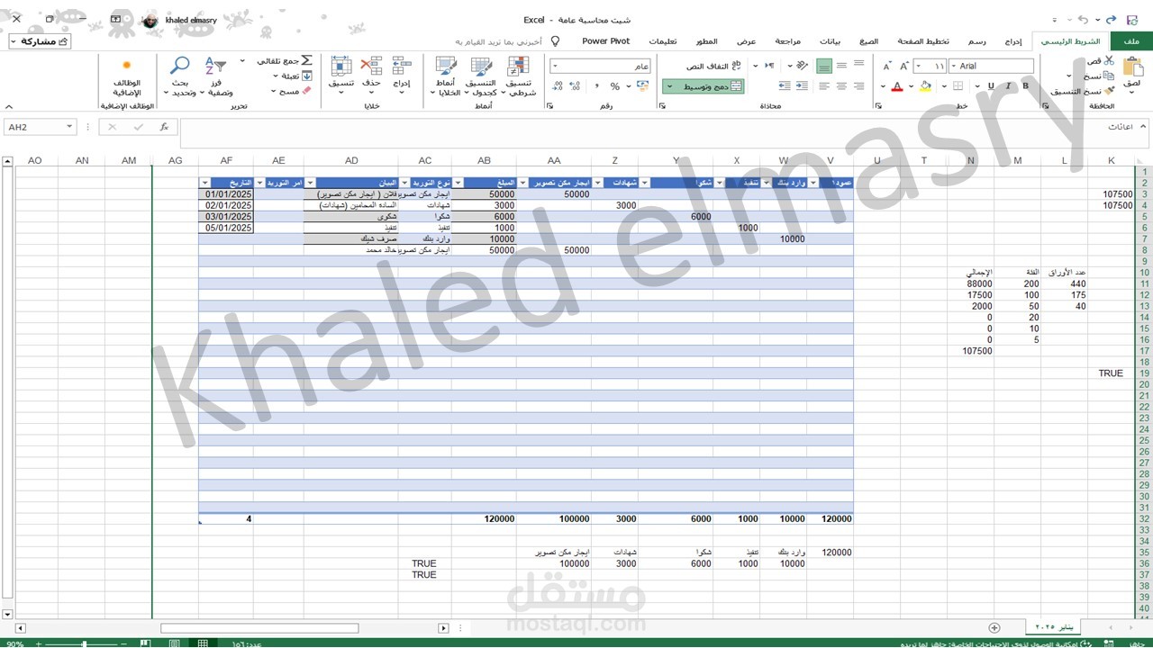Open the File (ملف) tab

pyautogui.click(x=1131, y=41)
